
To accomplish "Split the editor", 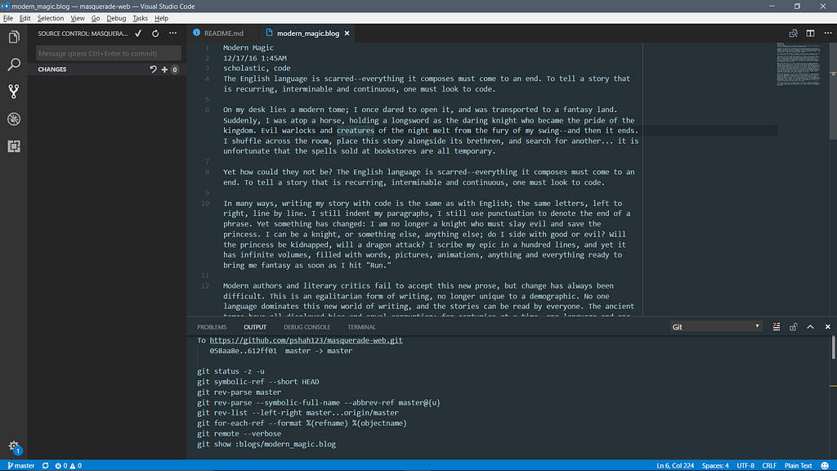I will point(810,33).
